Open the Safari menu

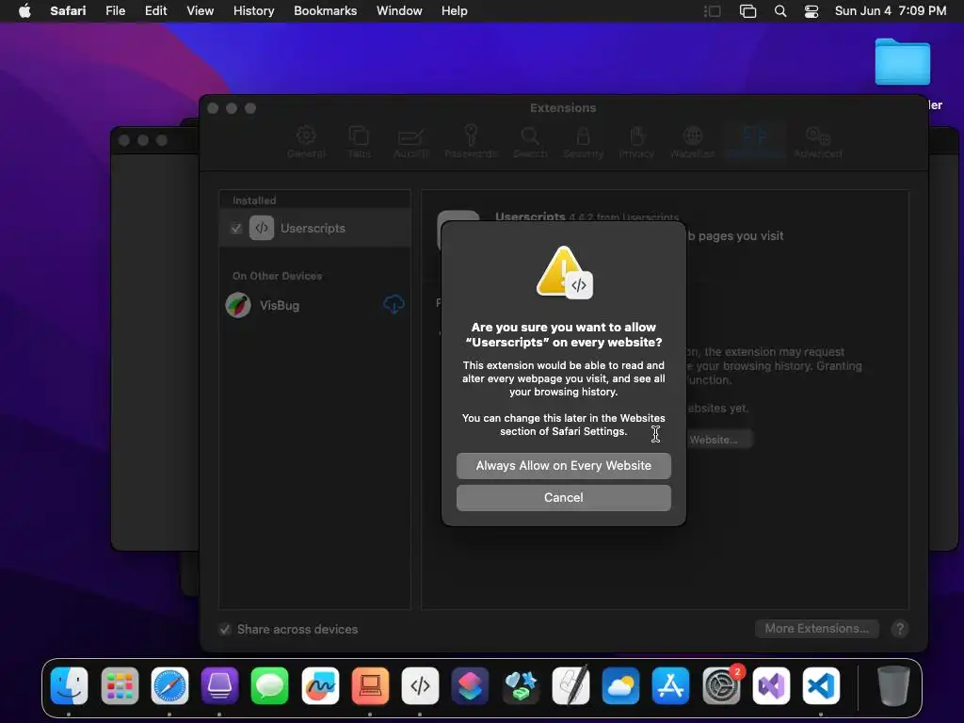coord(68,10)
